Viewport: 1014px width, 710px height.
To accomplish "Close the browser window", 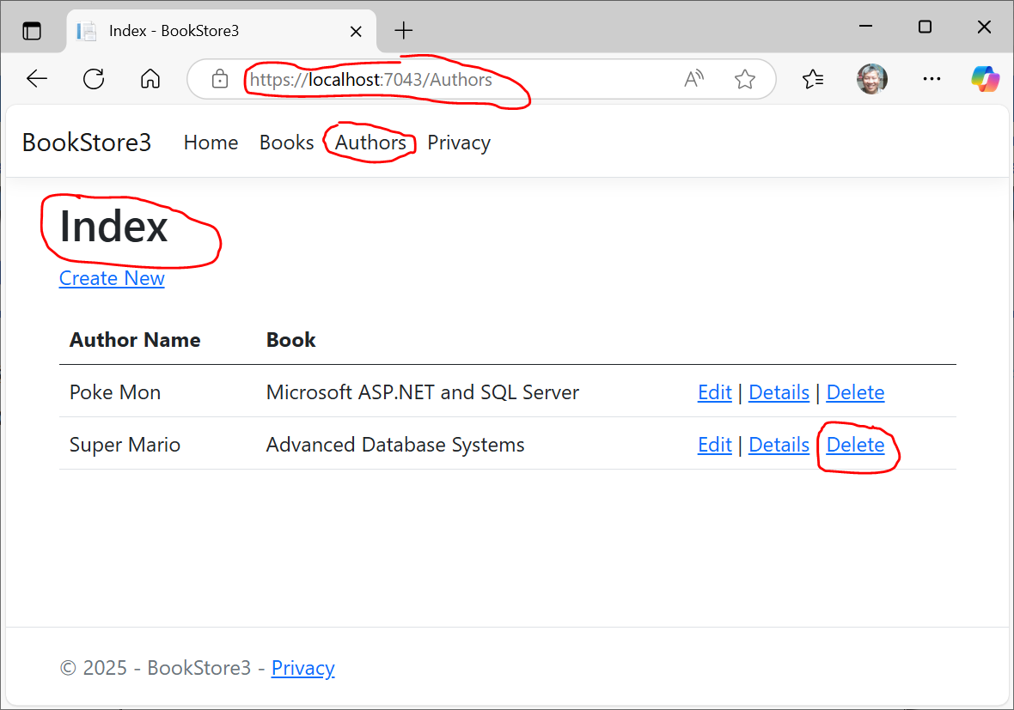I will click(984, 27).
